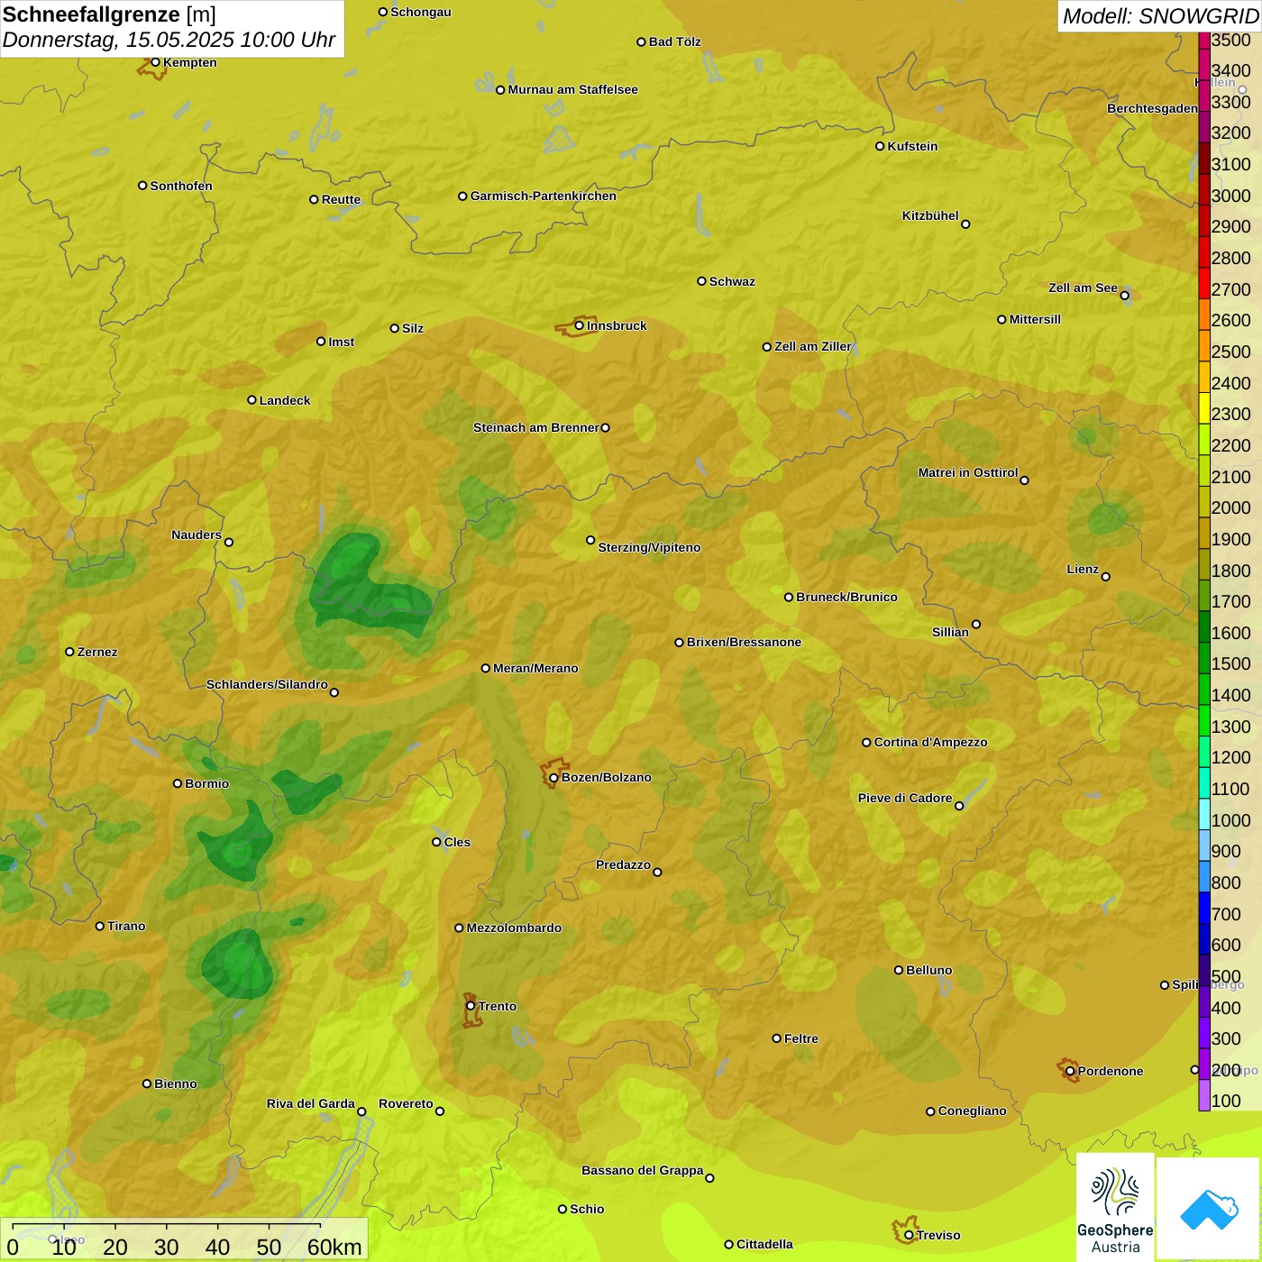Click the Murnau am Staffelsee label

[x=572, y=89]
